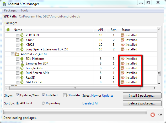The width and height of the screenshot is (166, 123).
Task: Open the Packages menu
Action: 10,10
